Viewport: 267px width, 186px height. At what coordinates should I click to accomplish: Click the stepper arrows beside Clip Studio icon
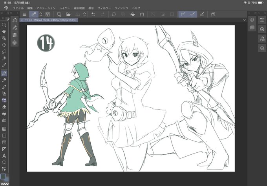click(x=41, y=14)
